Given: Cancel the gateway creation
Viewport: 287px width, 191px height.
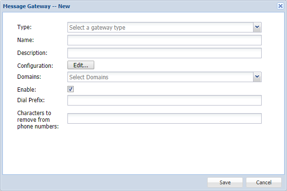Looking at the screenshot, I should (264, 182).
